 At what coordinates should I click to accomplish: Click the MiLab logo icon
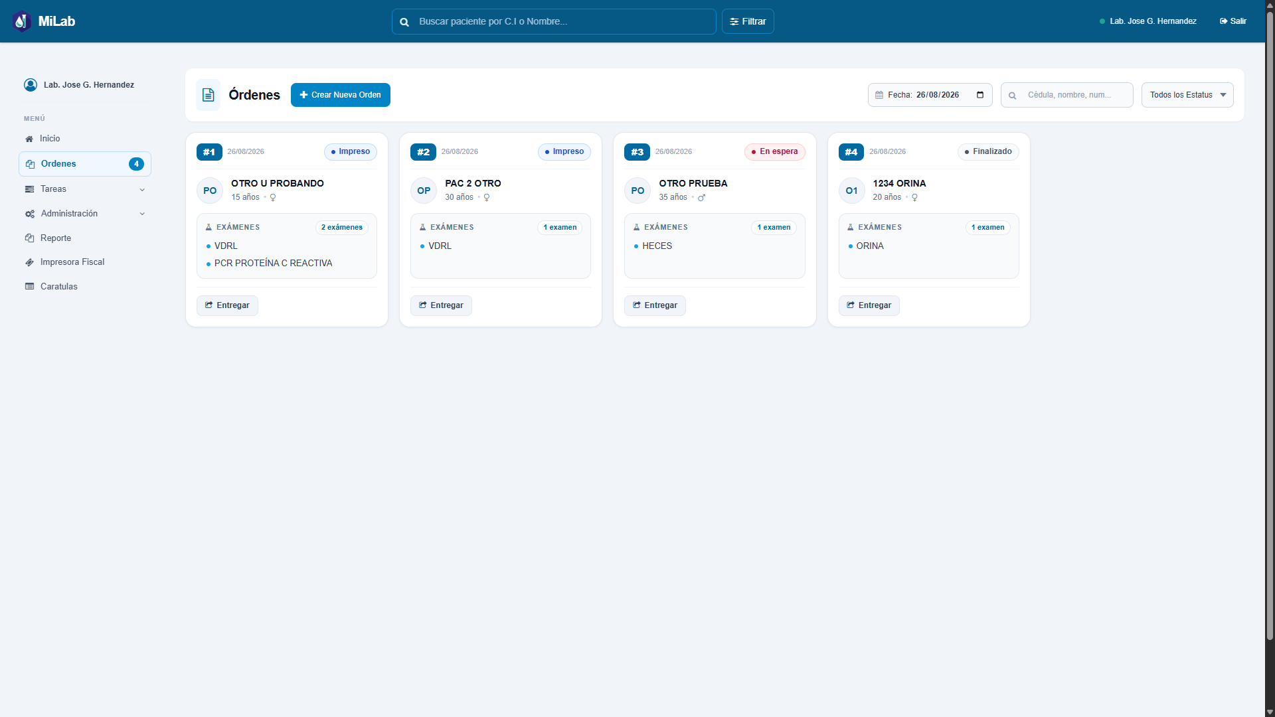pyautogui.click(x=22, y=21)
